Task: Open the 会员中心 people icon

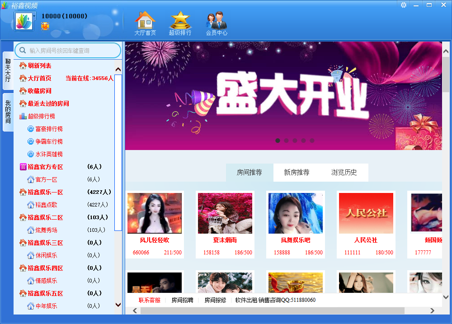Action: coord(217,23)
